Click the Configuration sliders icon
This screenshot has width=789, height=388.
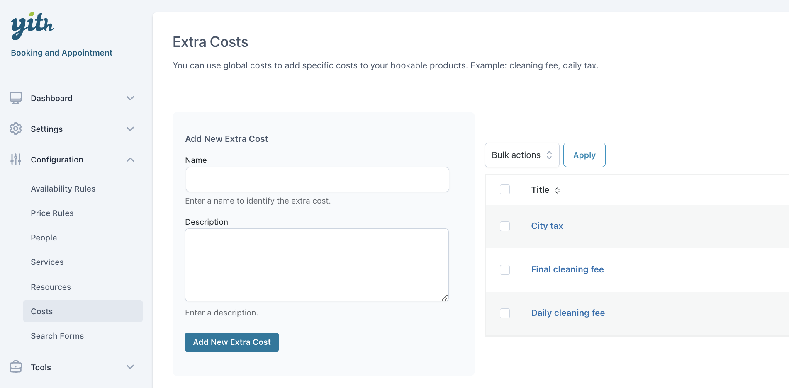[x=16, y=160]
